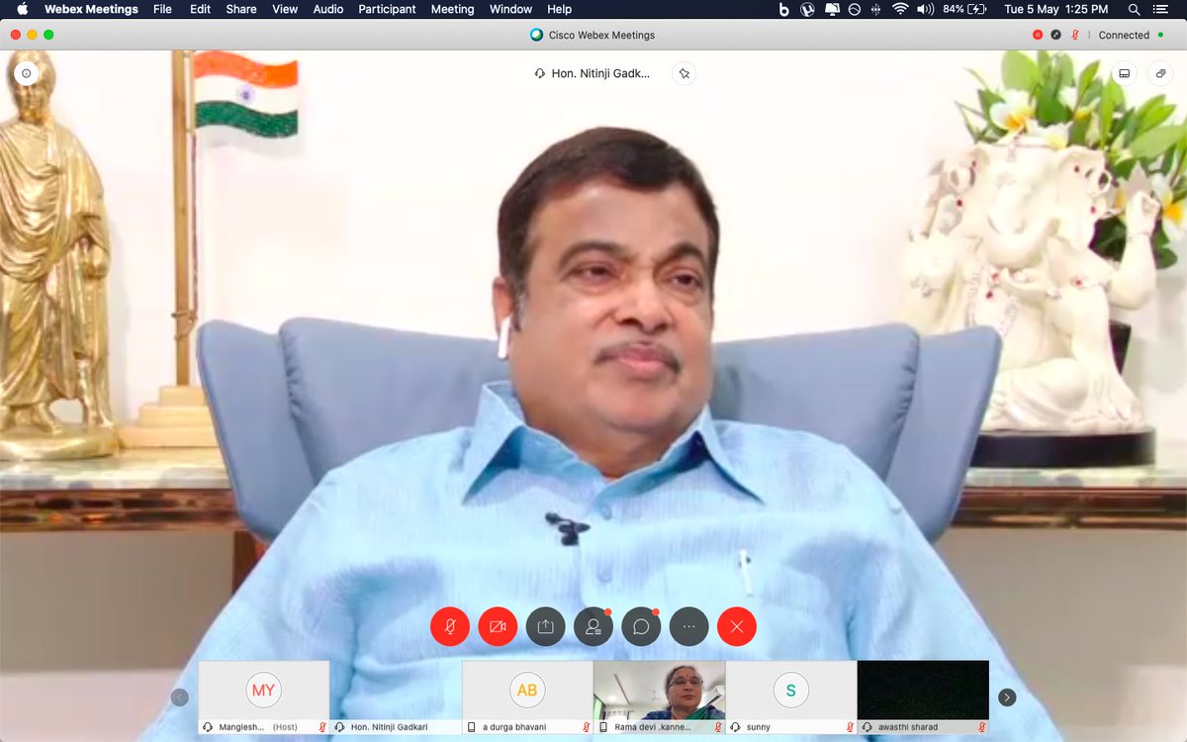Viewport: 1187px width, 742px height.
Task: Open the participants list
Action: click(593, 626)
